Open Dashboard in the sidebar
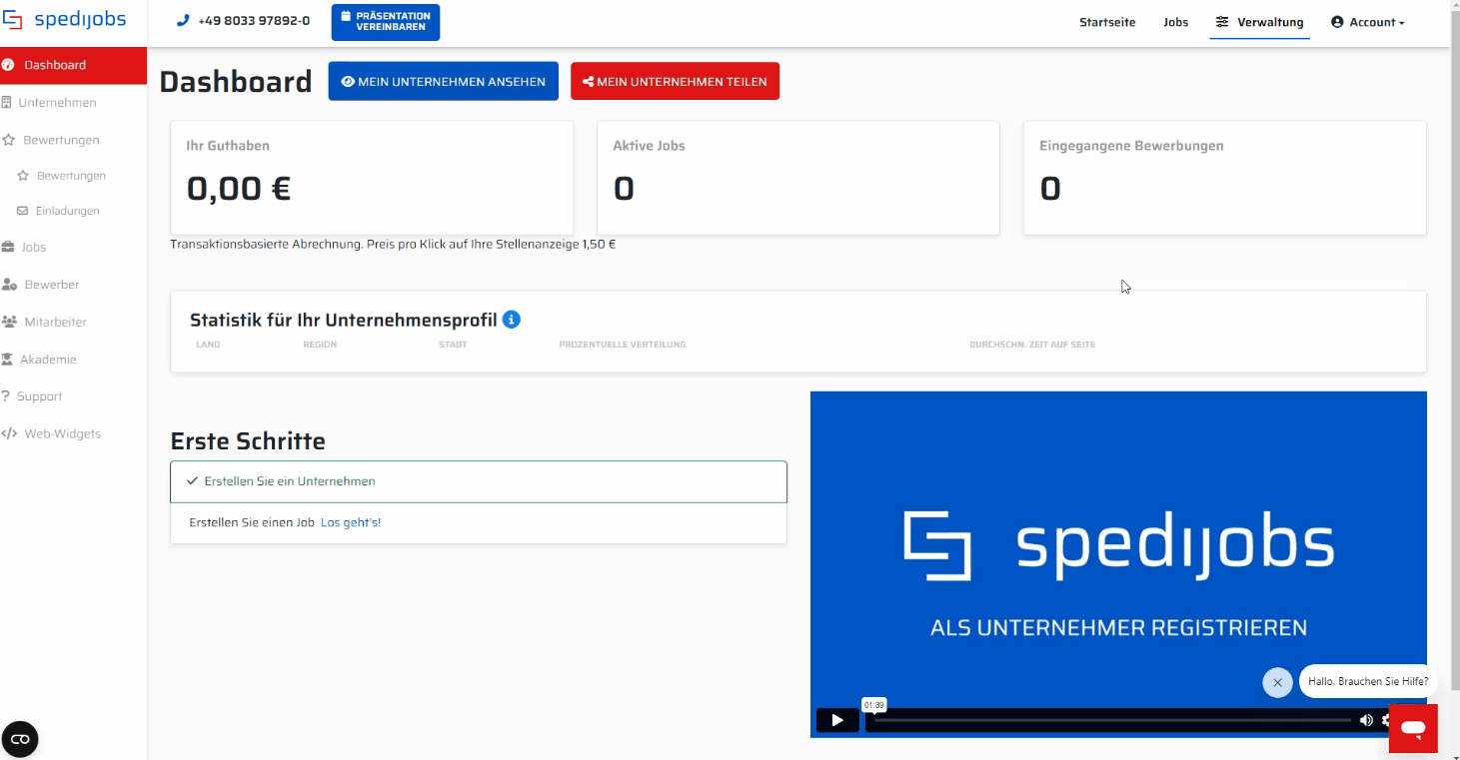Image resolution: width=1460 pixels, height=760 pixels. 73,65
